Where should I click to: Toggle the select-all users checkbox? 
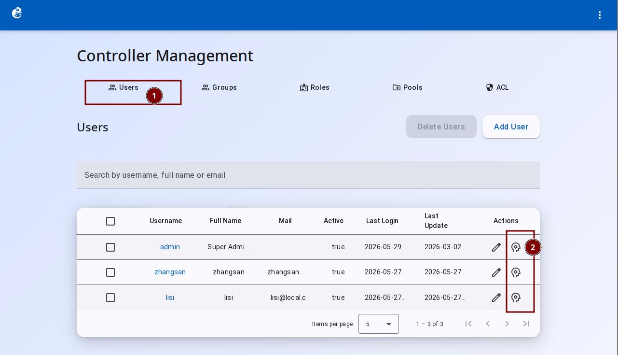click(x=110, y=221)
